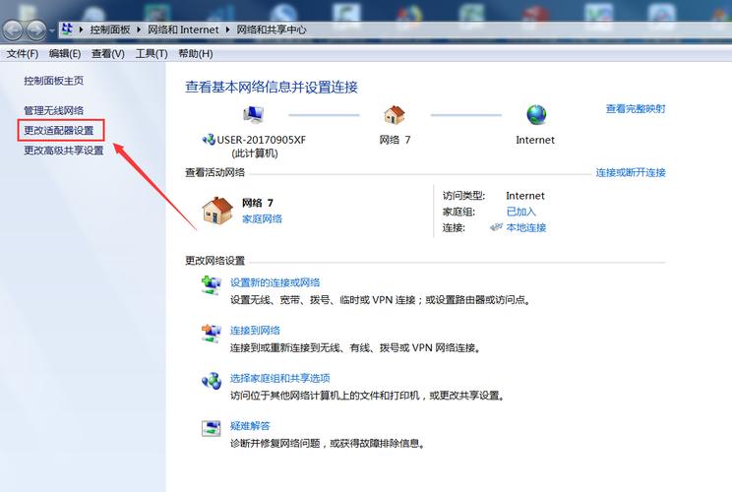This screenshot has width=732, height=492.
Task: Click the house icon above 网络 7 in map
Action: tap(395, 114)
